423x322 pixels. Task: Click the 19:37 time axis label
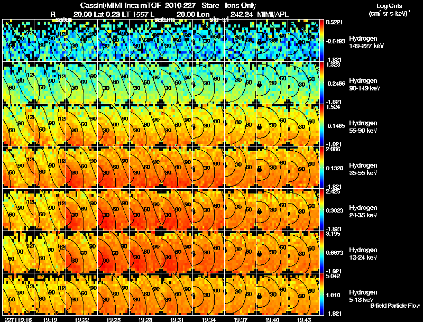click(240, 319)
